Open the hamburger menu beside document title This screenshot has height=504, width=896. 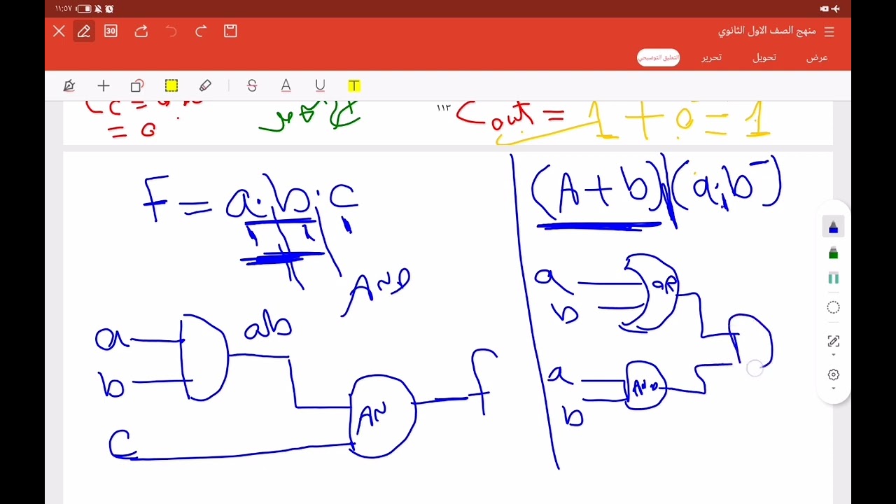pos(829,31)
